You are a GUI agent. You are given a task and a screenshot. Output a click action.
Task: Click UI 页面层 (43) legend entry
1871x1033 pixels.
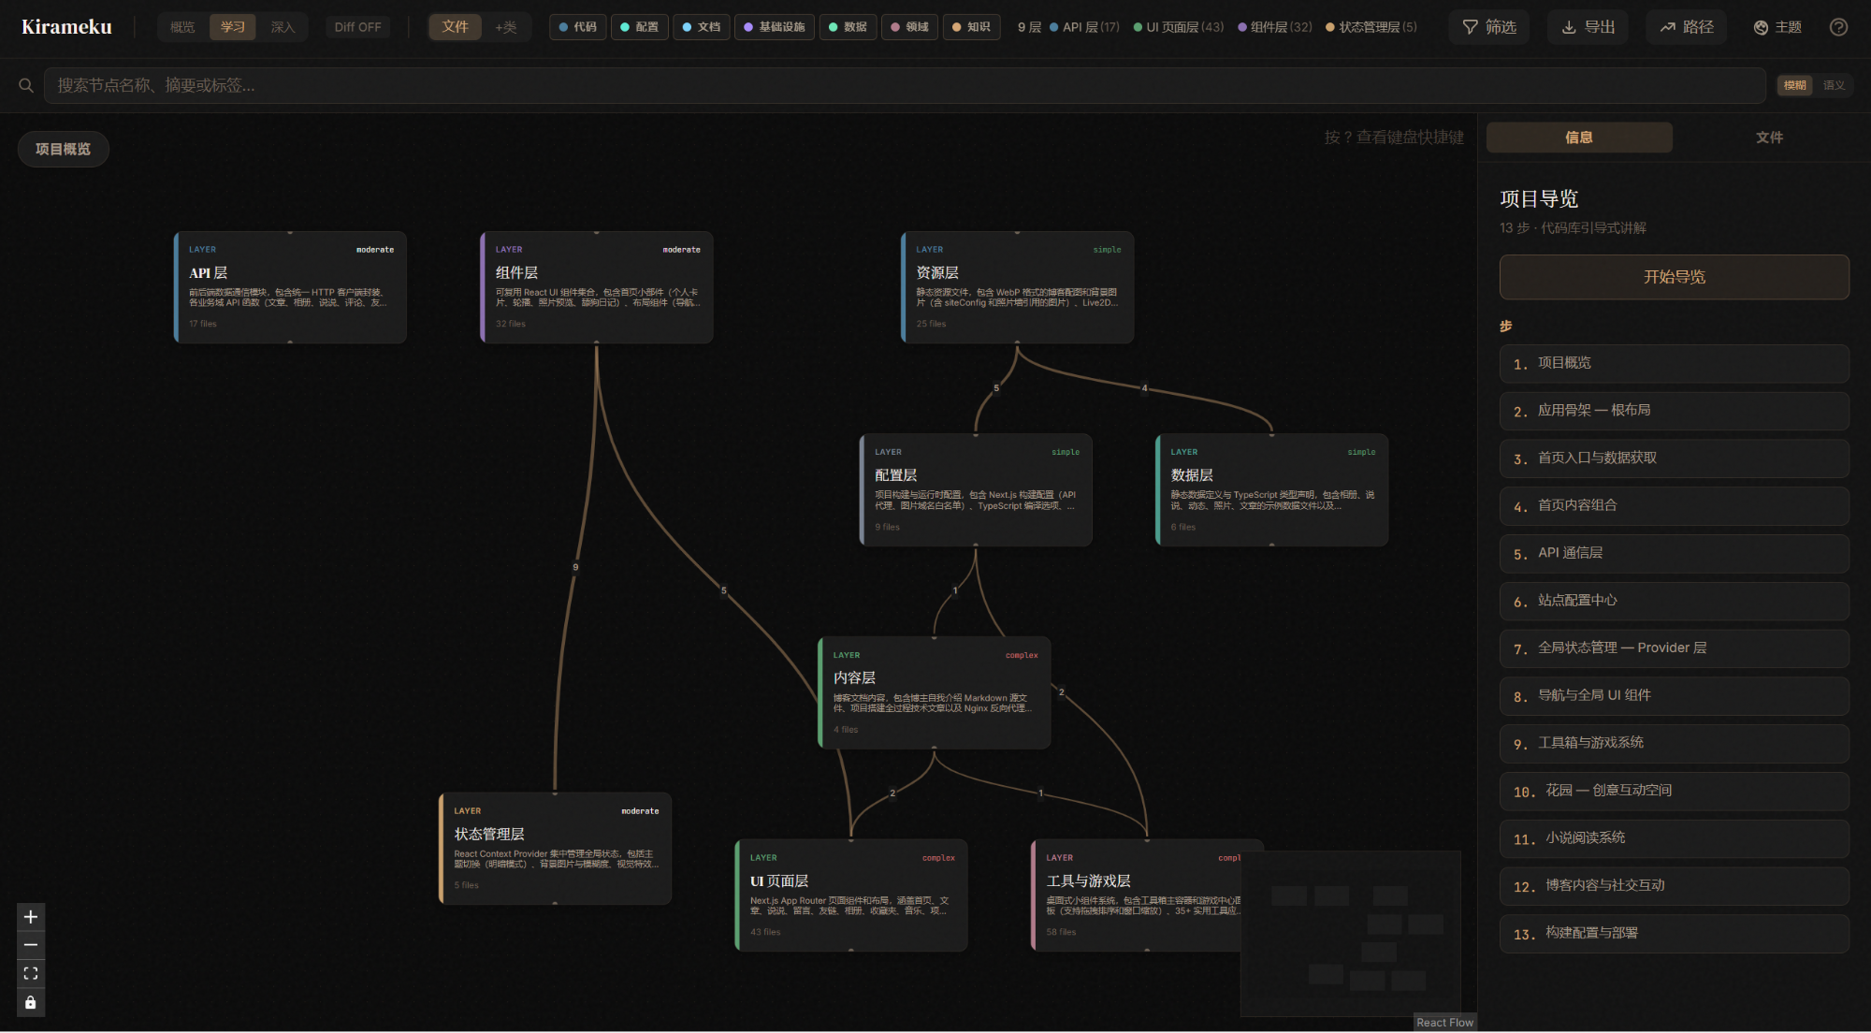coord(1179,27)
